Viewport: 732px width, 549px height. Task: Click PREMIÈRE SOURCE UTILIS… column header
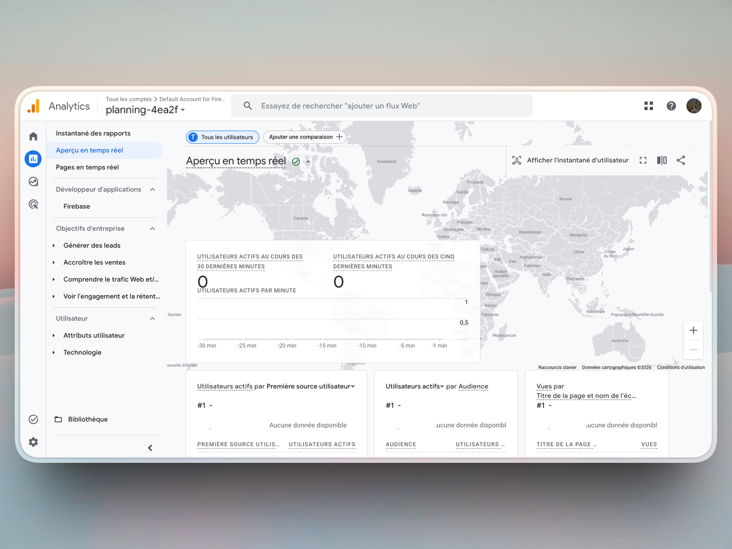tap(238, 445)
